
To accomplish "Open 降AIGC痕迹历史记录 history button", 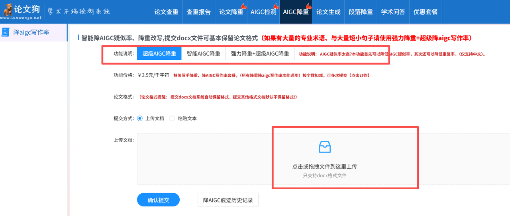I will click(228, 200).
